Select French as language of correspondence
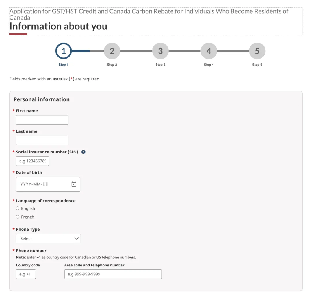This screenshot has height=295, width=312. 18,217
